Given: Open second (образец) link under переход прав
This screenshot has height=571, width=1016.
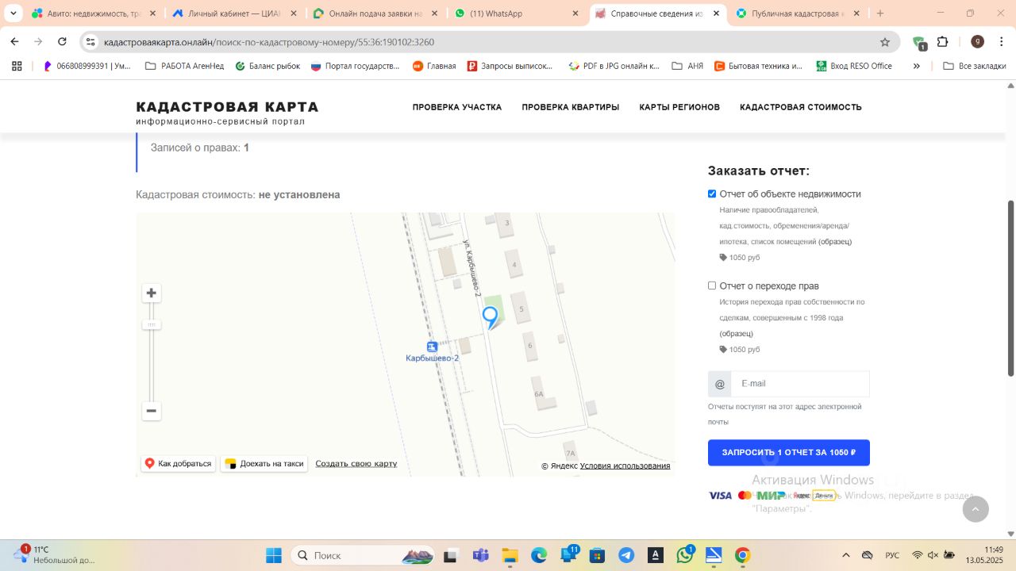Looking at the screenshot, I should (737, 334).
